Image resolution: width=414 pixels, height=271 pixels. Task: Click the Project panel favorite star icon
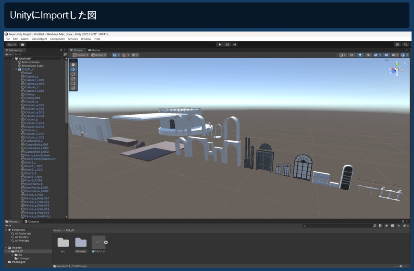(x=399, y=226)
